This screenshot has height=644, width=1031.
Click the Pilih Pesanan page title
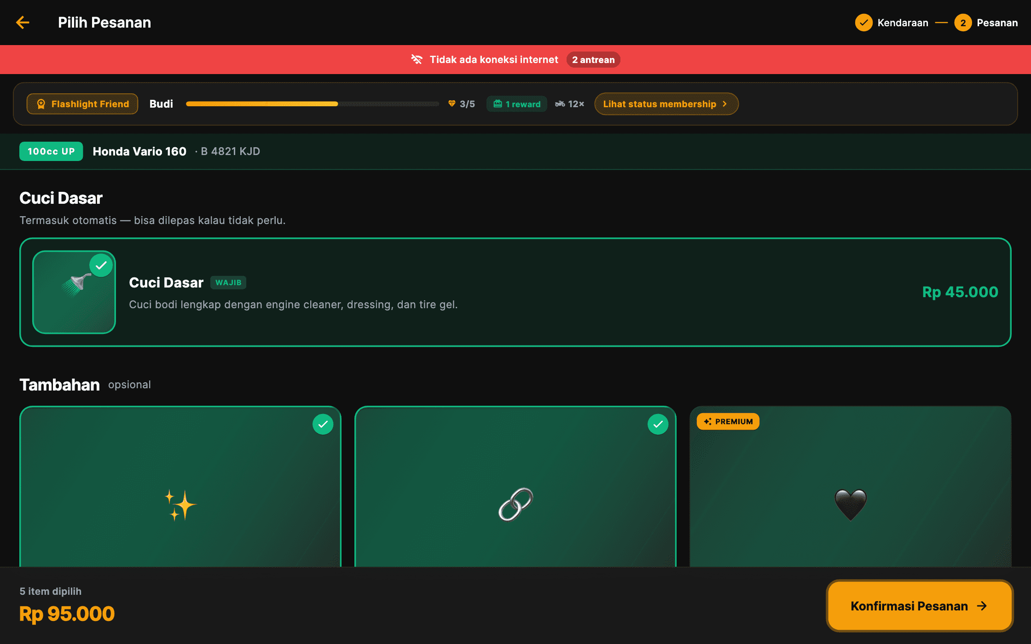pos(104,23)
